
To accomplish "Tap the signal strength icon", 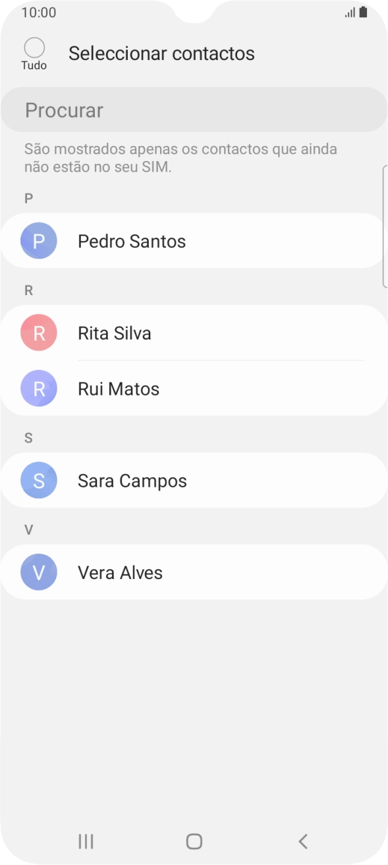I will pyautogui.click(x=350, y=11).
